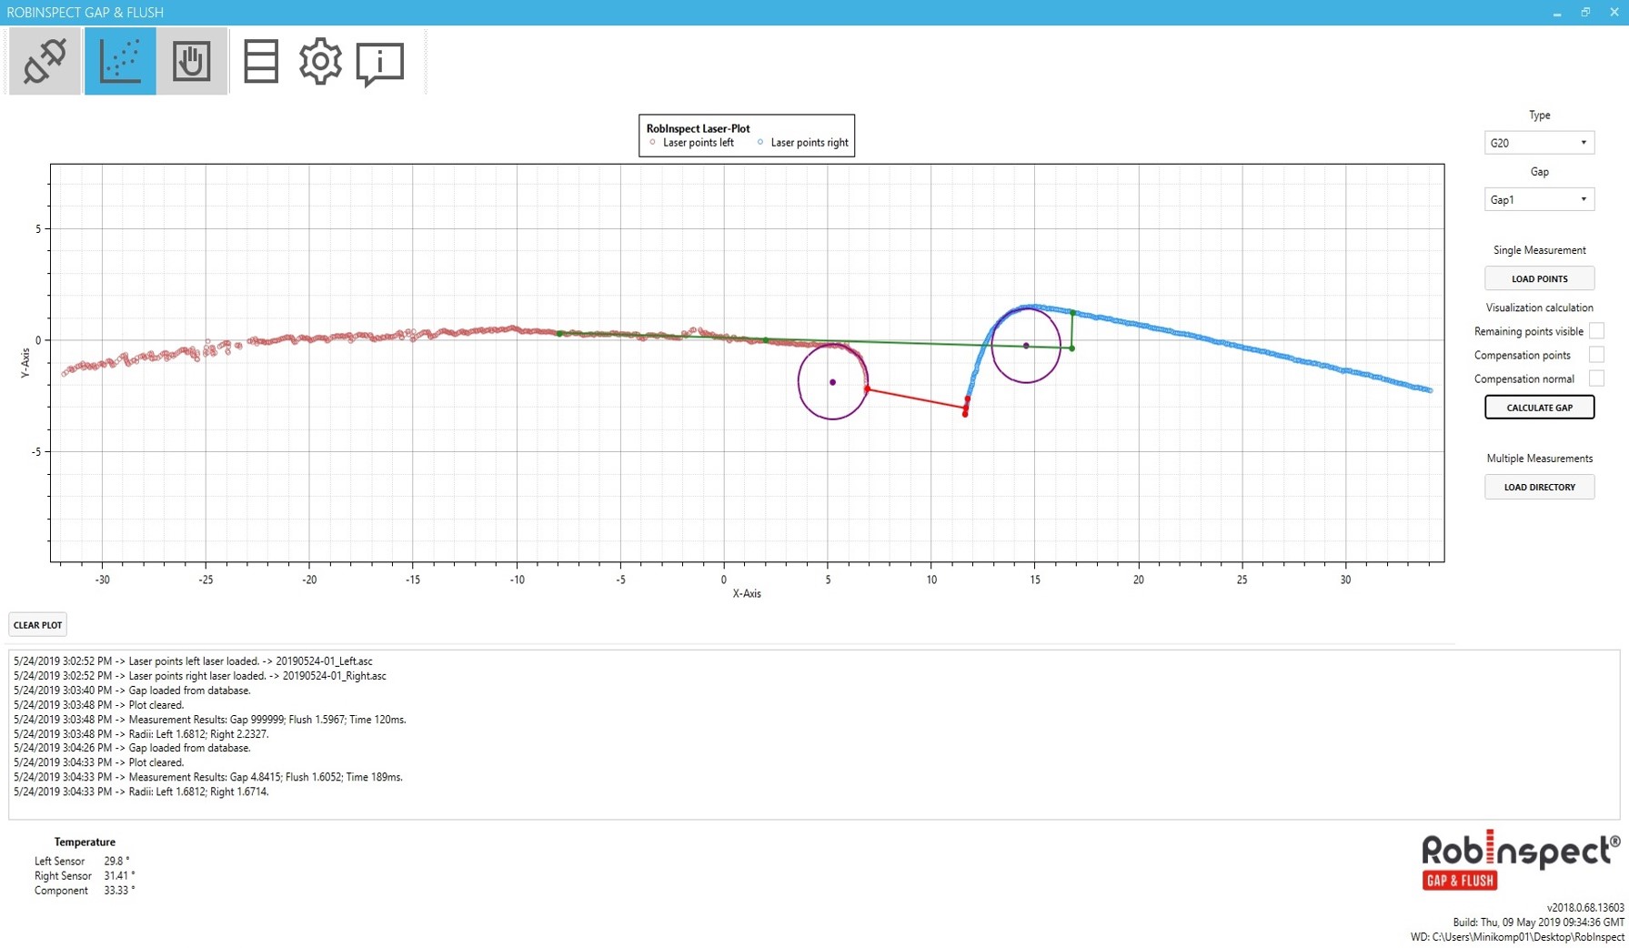Toggle the Laser points right legend marker
Viewport: 1629px width, 948px height.
coord(760,143)
